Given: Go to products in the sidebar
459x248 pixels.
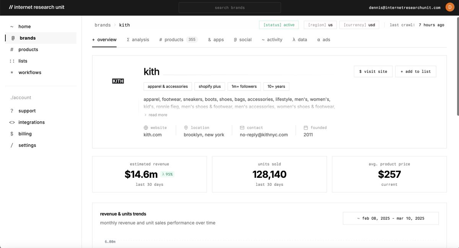Looking at the screenshot, I should (x=41, y=50).
